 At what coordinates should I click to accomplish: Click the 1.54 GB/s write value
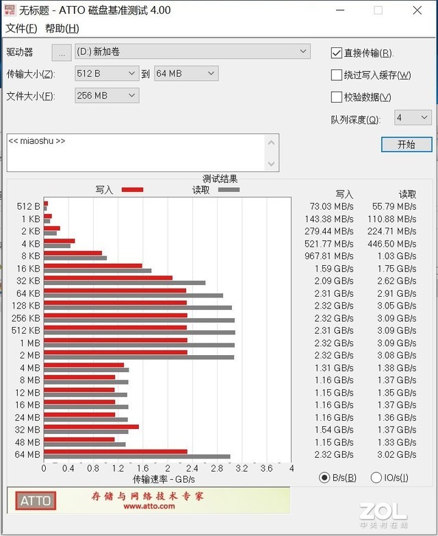pyautogui.click(x=334, y=430)
